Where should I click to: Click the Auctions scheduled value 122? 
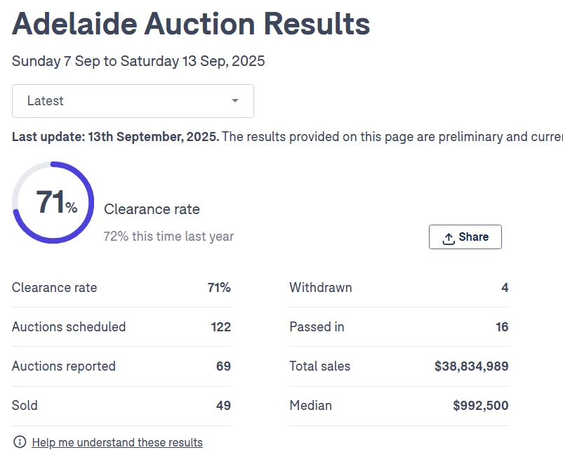(220, 327)
